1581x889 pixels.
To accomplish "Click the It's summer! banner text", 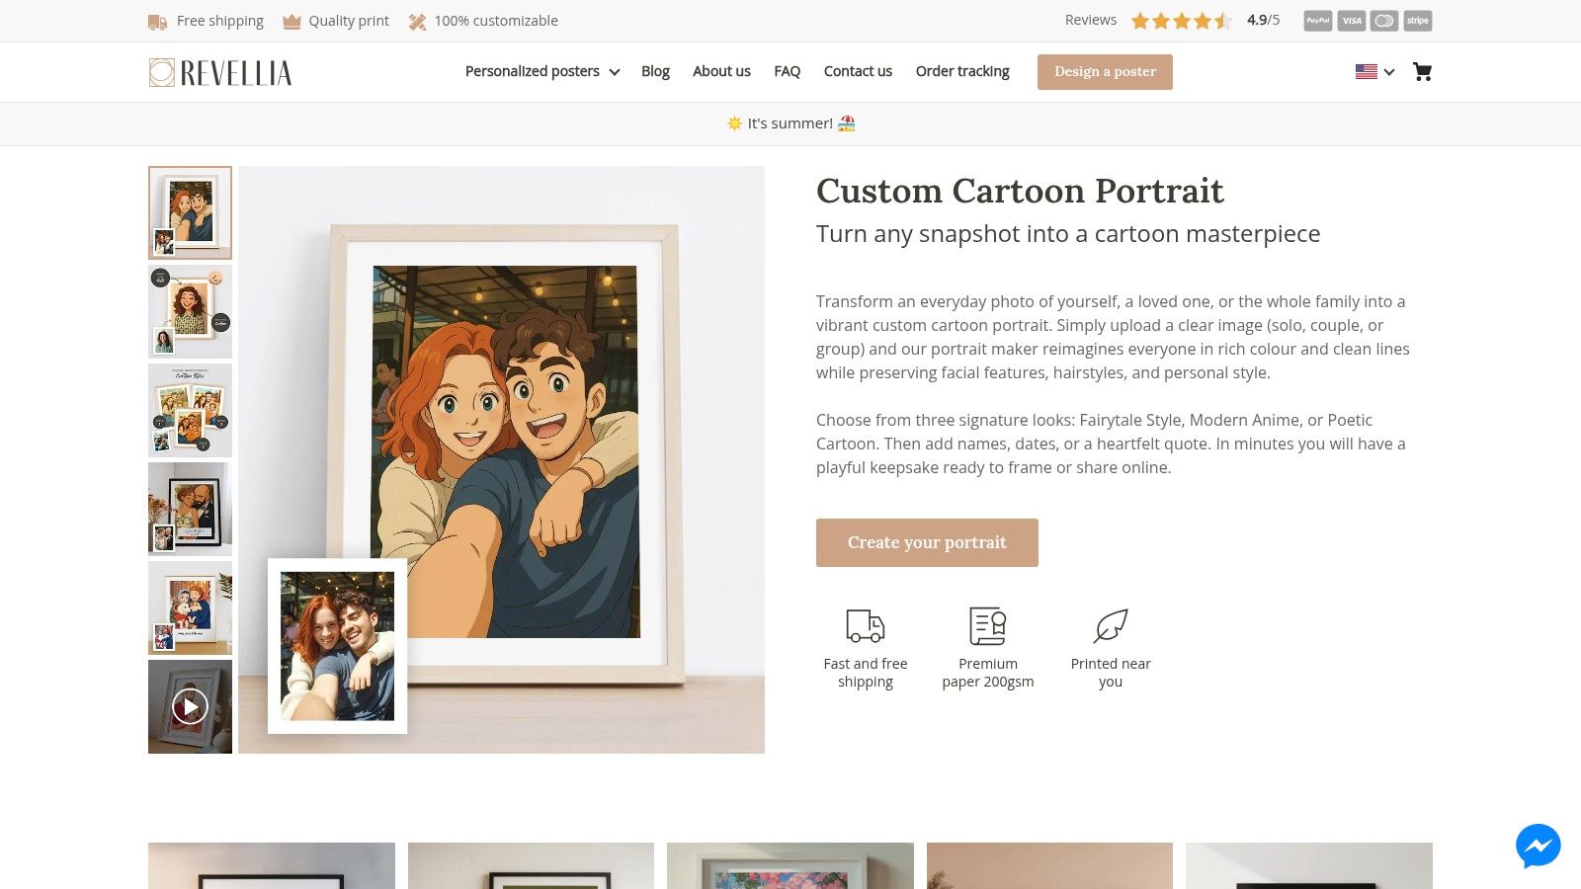I will click(790, 123).
